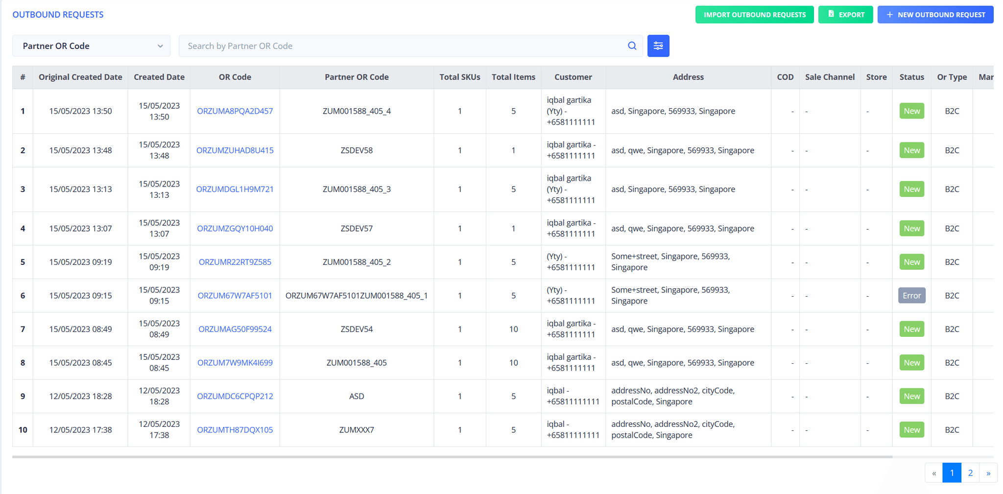Go to next page with the » chevron

989,472
